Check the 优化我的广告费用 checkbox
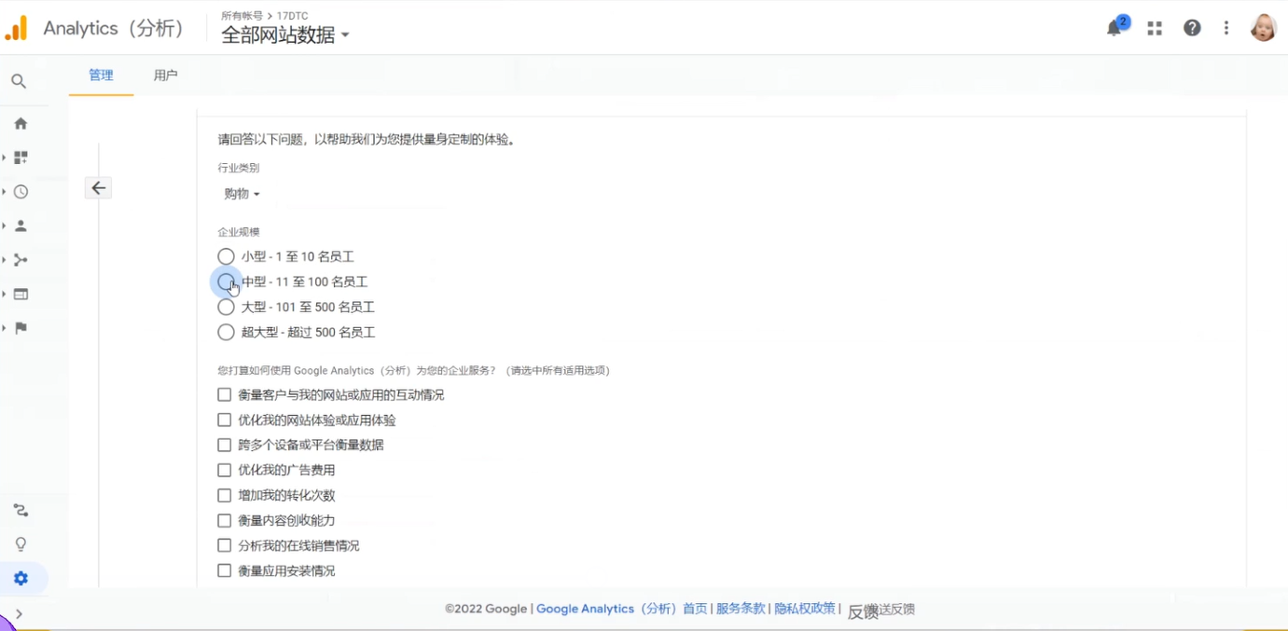Screen dimensions: 1288x631 pos(224,470)
